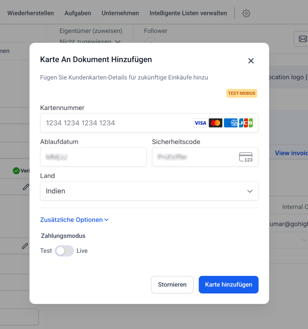
Task: Click the American Express logo
Action: [x=231, y=123]
